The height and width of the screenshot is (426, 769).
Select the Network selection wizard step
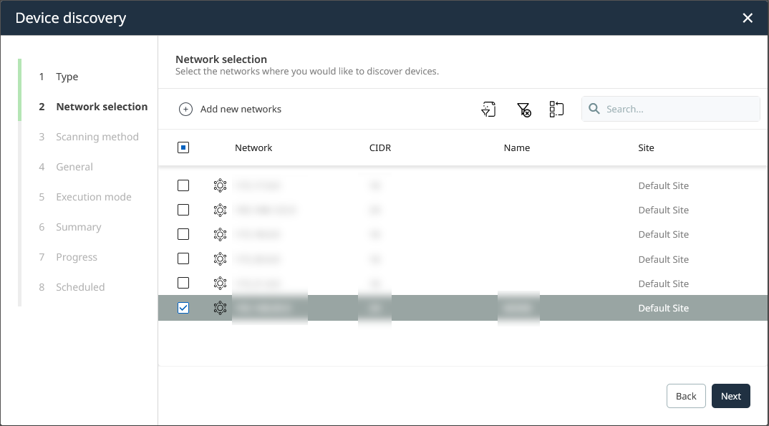(102, 107)
